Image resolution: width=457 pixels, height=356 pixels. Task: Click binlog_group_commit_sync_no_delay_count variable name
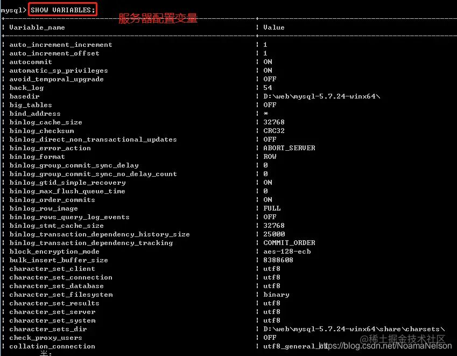pyautogui.click(x=93, y=174)
